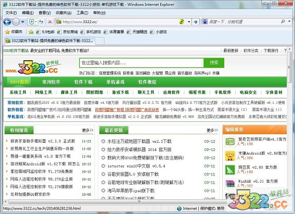Open the 网络工具 category link
This screenshot has width=295, height=214.
(44, 92)
